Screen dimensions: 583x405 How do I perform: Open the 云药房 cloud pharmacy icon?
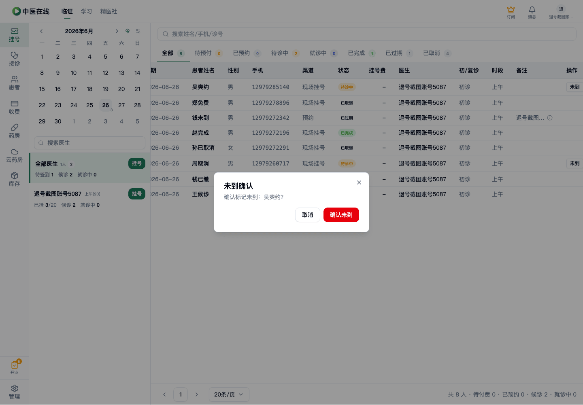pos(14,155)
